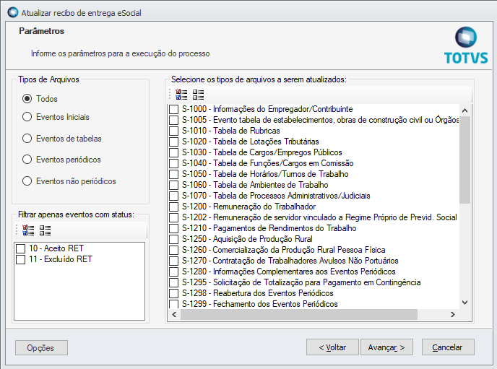Select the Eventos Iniciais radio option
Screen dimensions: 497x369
click(x=27, y=116)
